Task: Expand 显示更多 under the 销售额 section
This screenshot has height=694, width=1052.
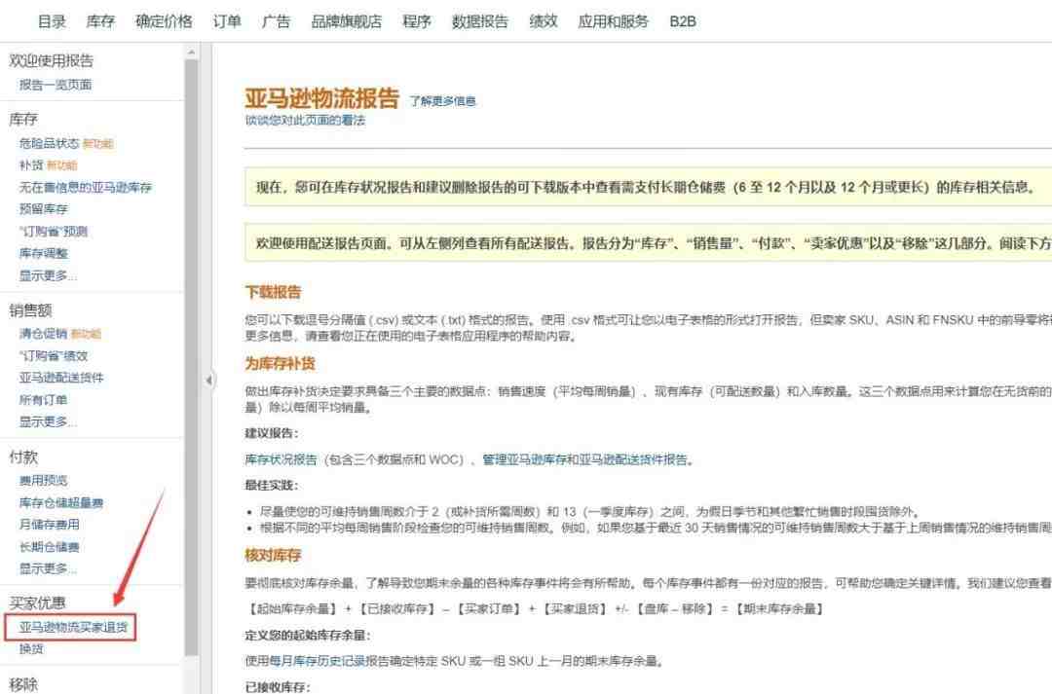Action: point(48,421)
